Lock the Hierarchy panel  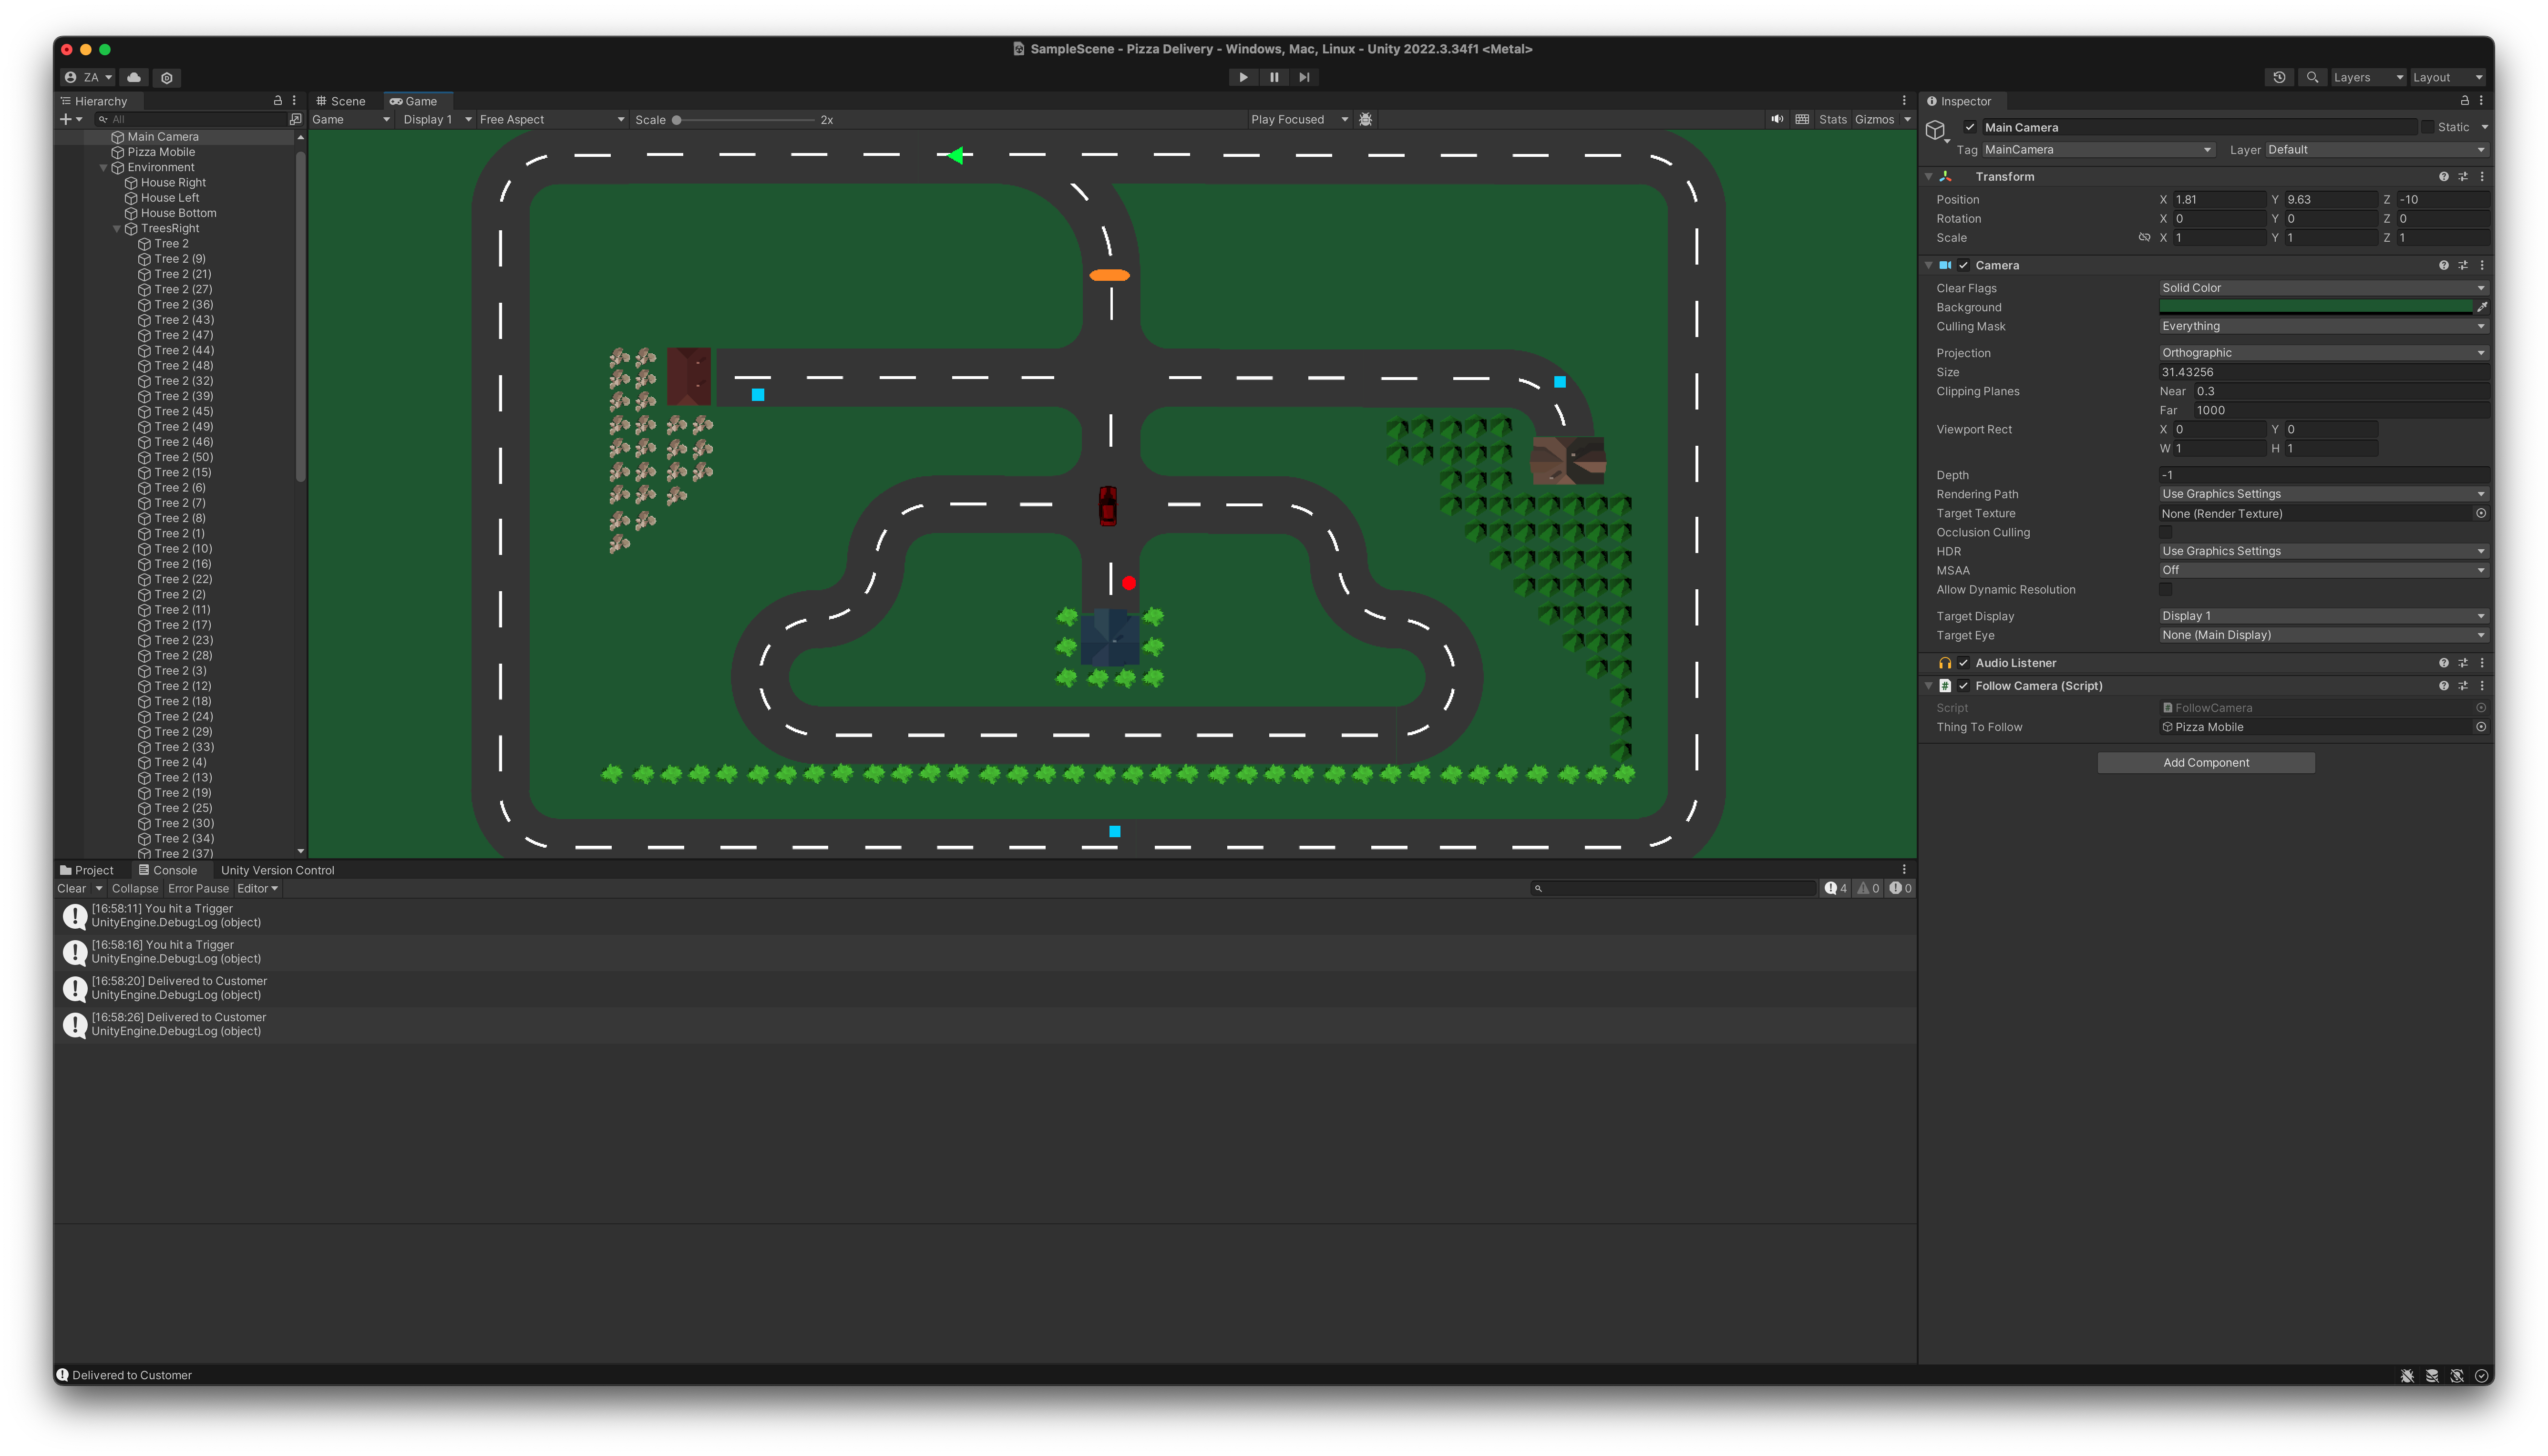point(278,101)
